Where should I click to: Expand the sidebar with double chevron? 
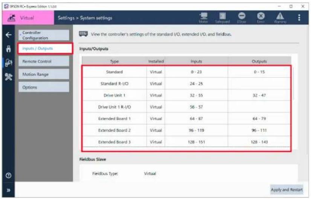pyautogui.click(x=9, y=190)
